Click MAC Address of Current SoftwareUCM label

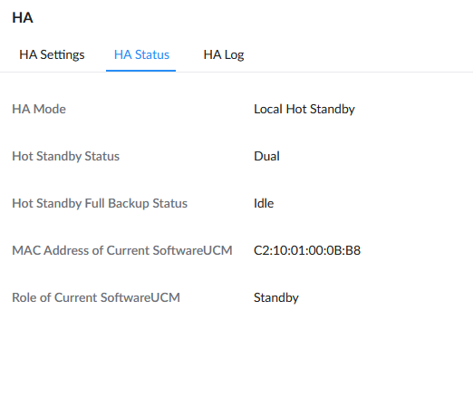(x=122, y=250)
